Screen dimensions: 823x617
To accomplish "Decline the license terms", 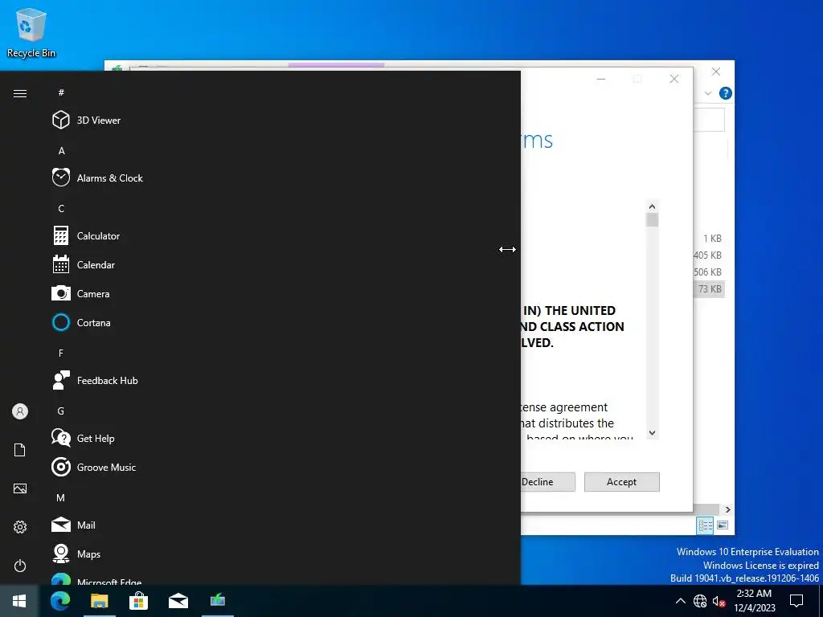I will (548, 482).
